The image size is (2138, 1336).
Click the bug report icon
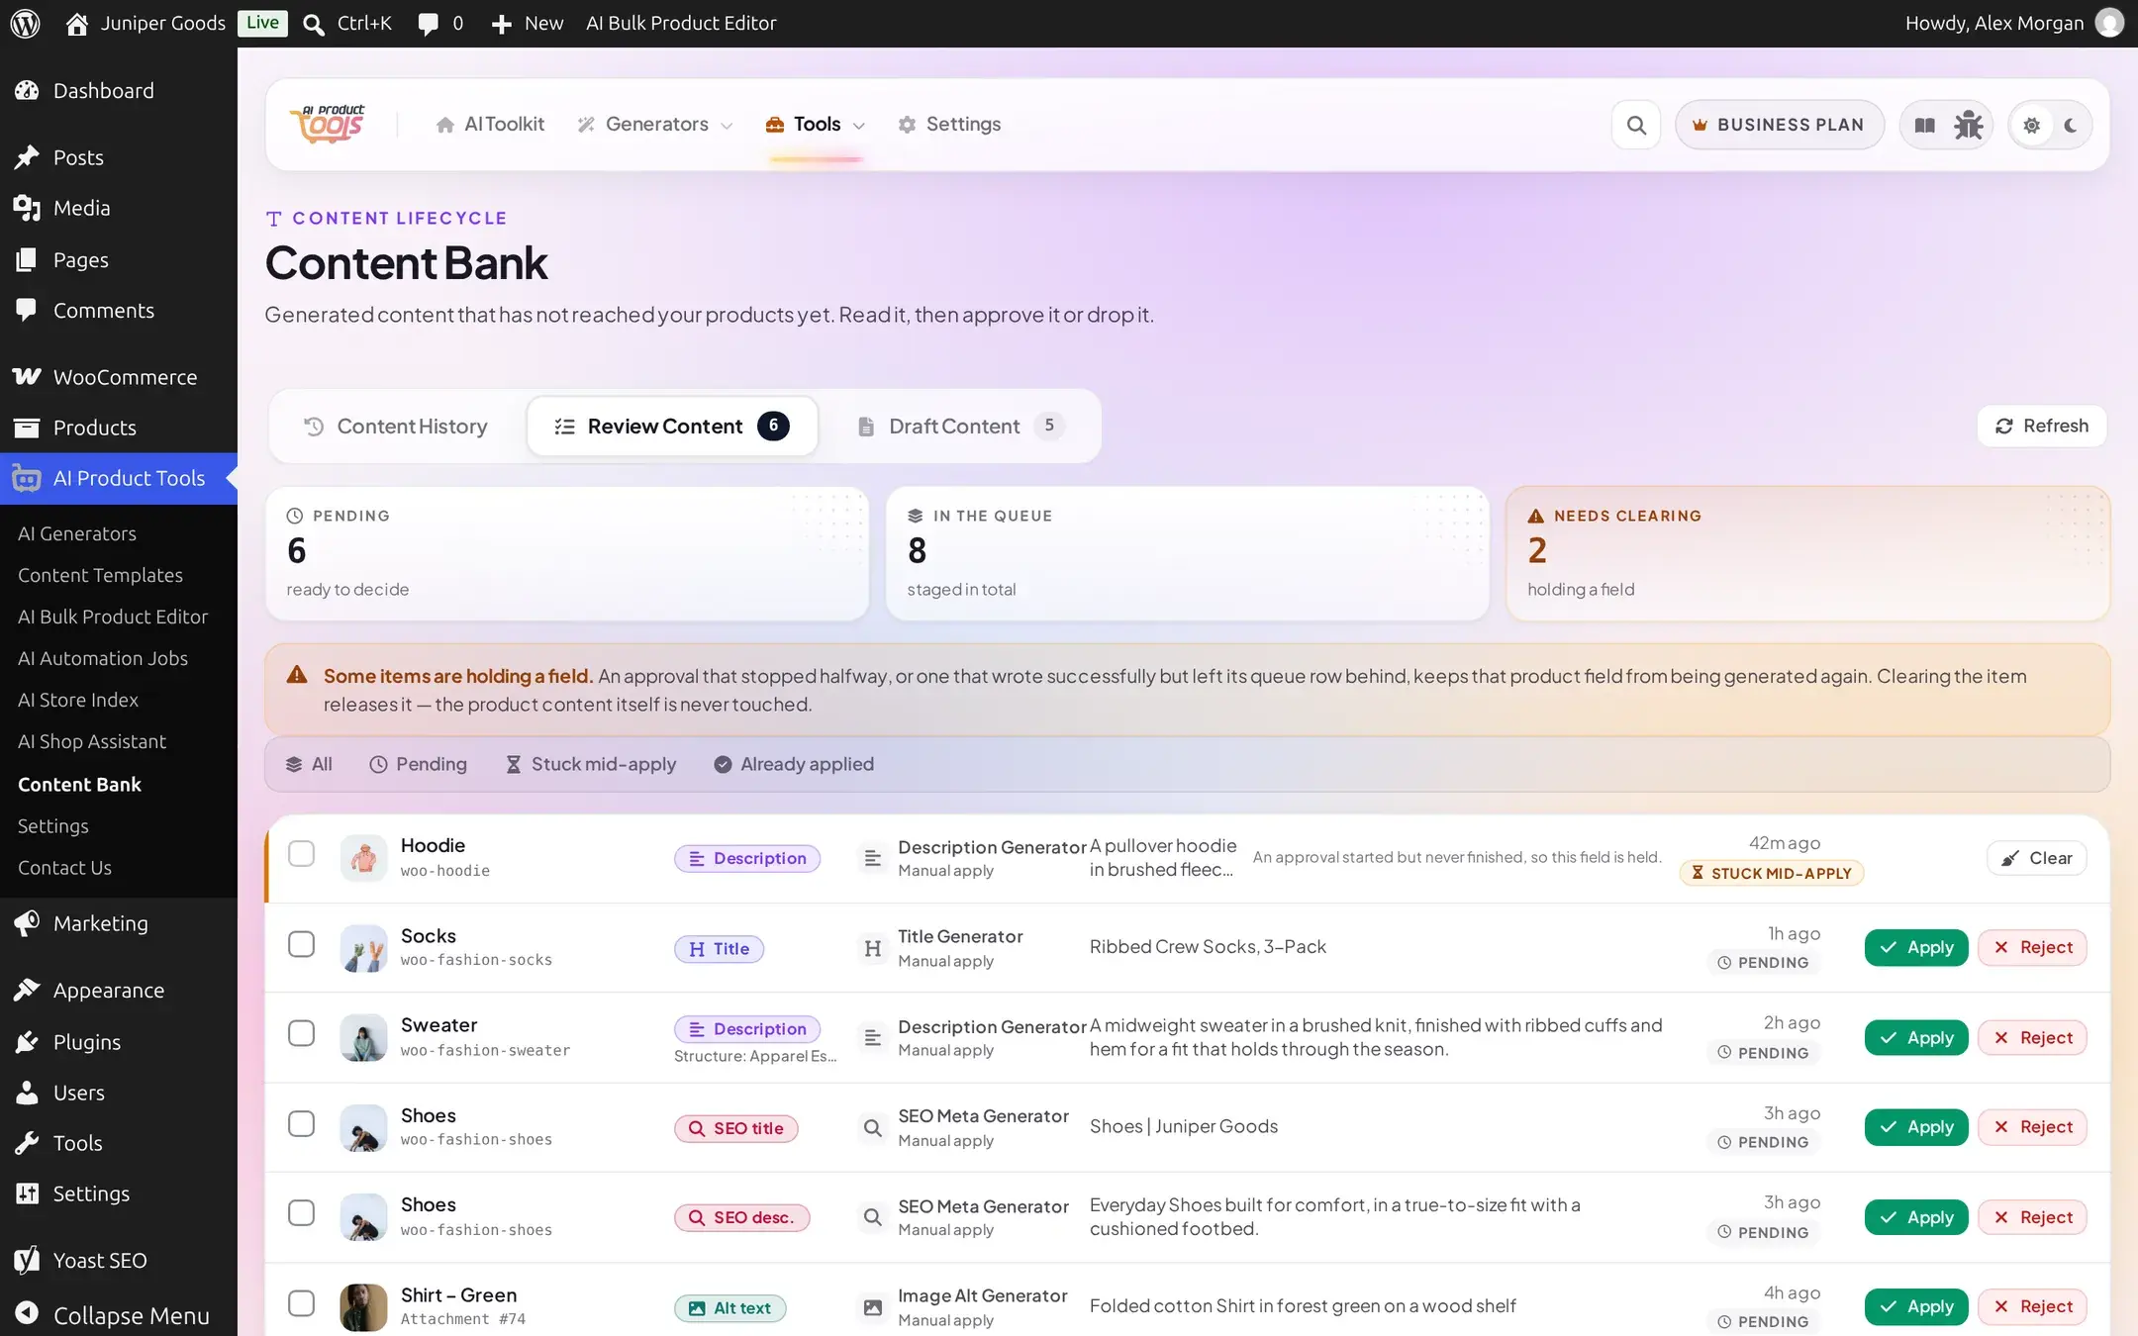(1968, 125)
